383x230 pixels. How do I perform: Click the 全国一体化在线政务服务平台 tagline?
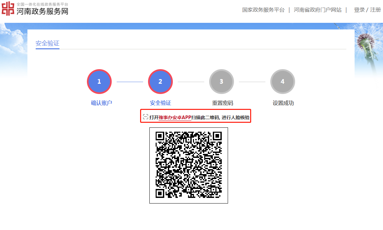coord(42,4)
